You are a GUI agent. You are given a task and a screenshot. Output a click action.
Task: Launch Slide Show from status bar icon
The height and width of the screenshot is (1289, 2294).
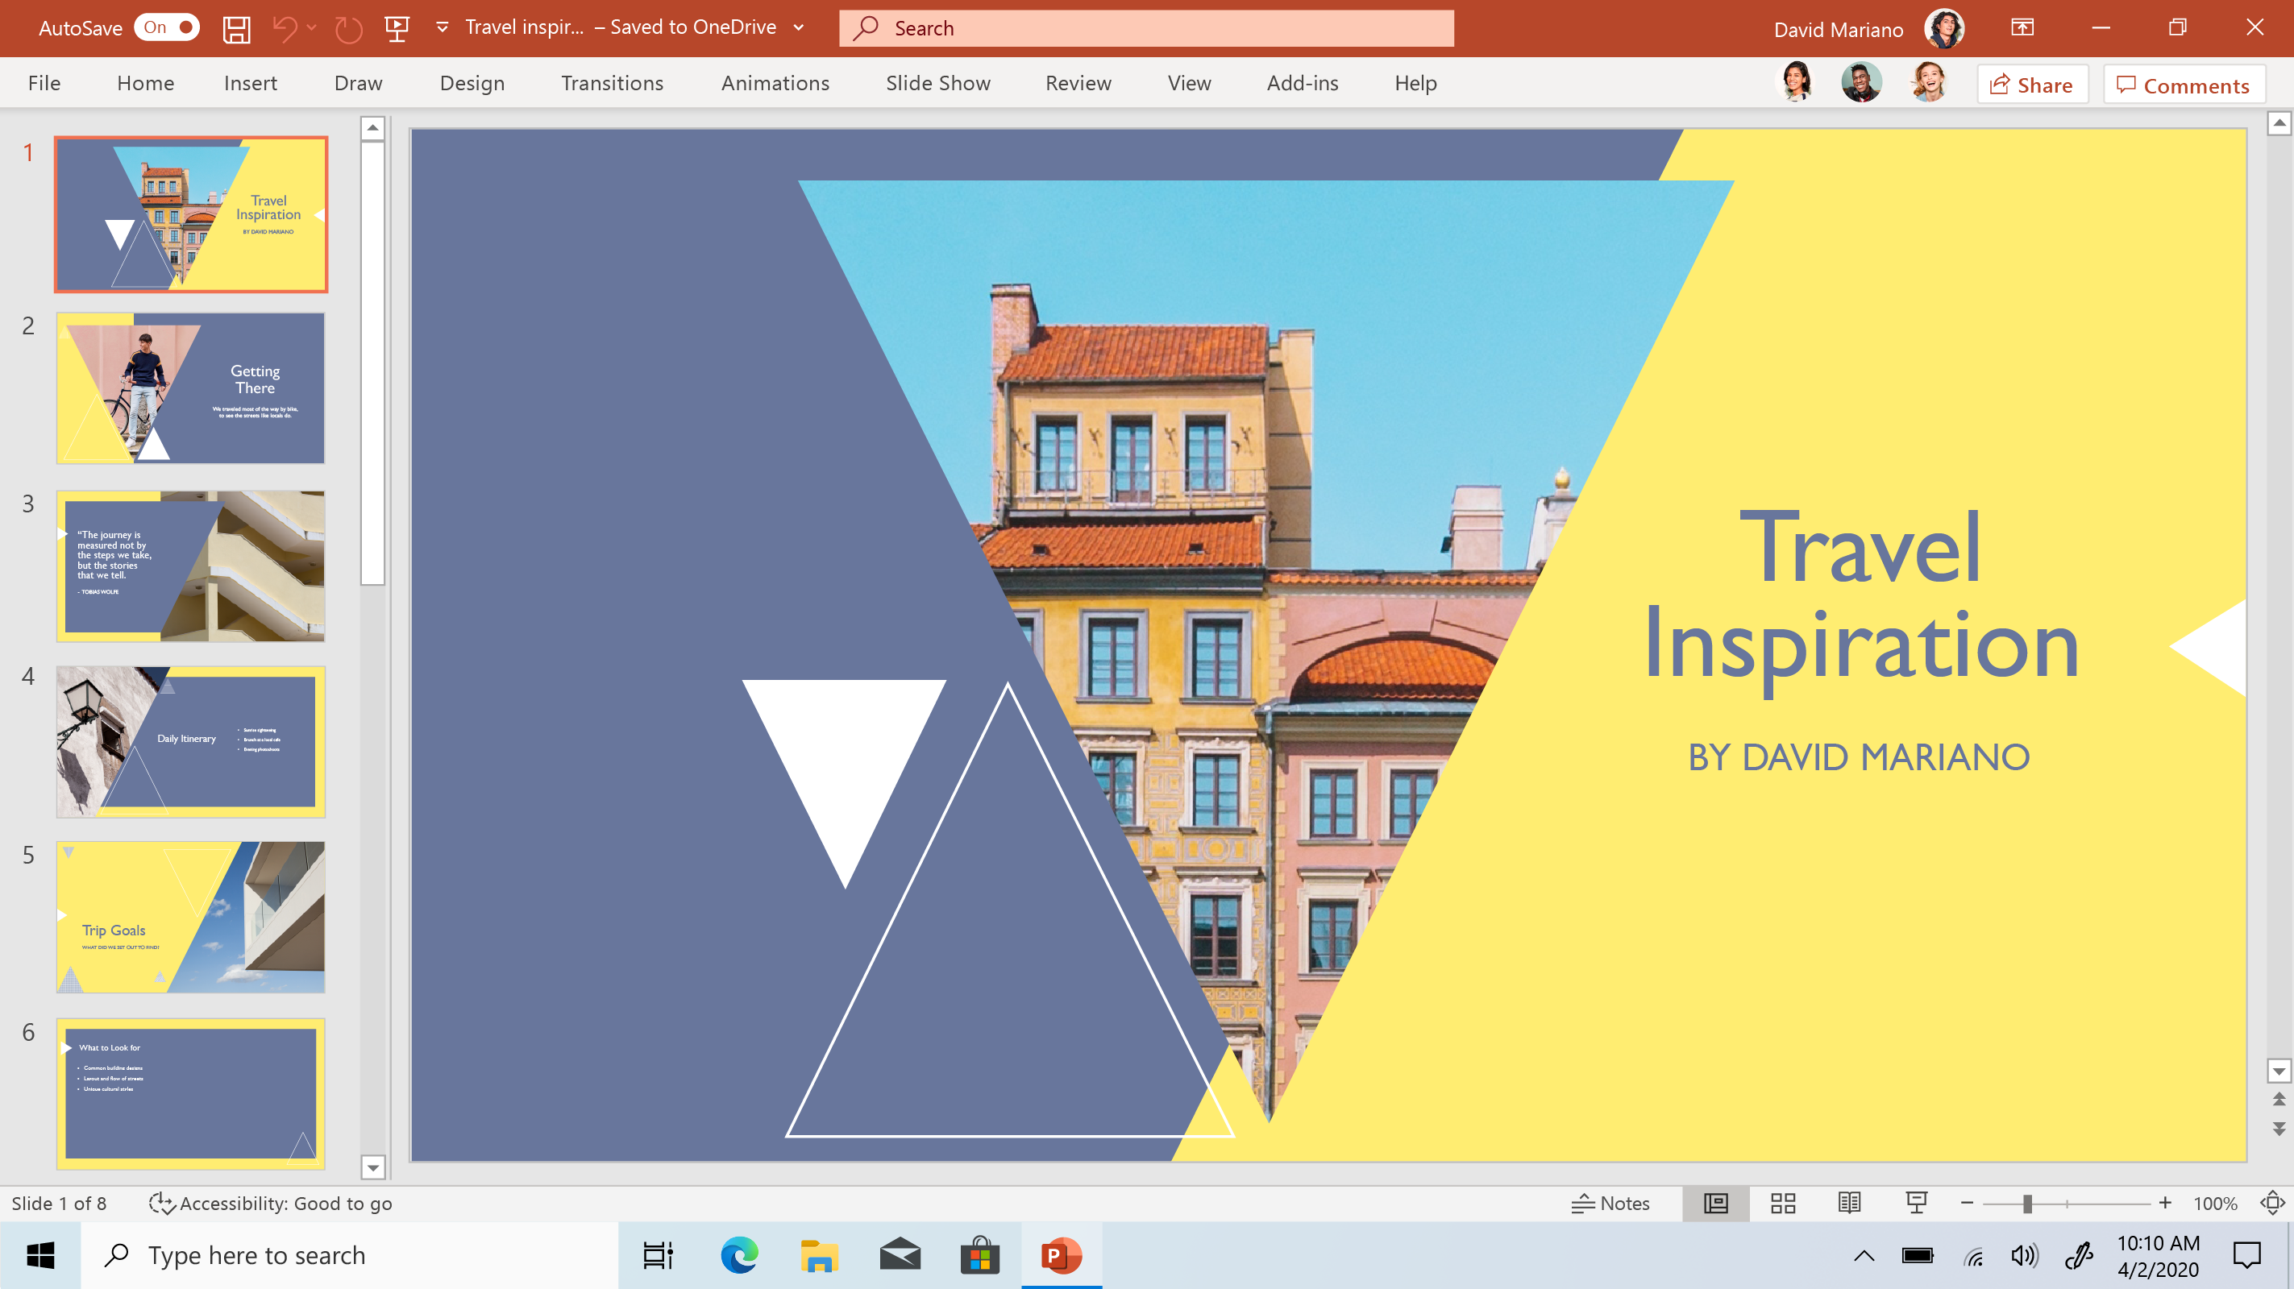pos(1917,1204)
